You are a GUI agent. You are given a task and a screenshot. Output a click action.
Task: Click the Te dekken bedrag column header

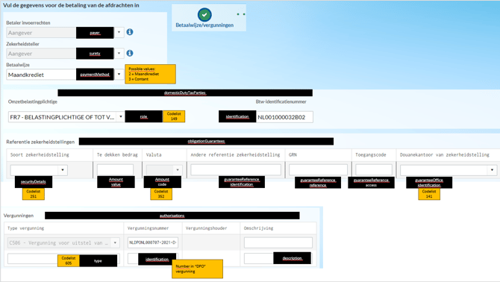[x=117, y=155]
